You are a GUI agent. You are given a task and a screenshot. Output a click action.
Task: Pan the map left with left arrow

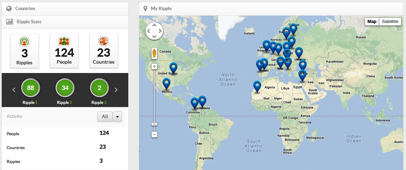pyautogui.click(x=149, y=31)
